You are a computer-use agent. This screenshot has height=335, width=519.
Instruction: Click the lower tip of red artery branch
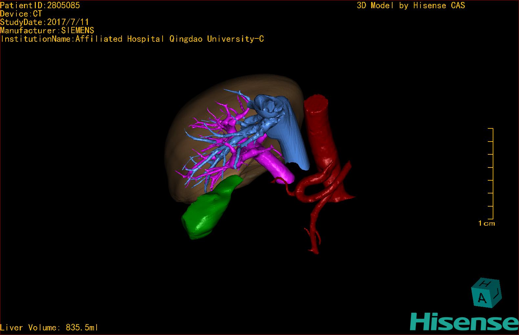pos(315,252)
